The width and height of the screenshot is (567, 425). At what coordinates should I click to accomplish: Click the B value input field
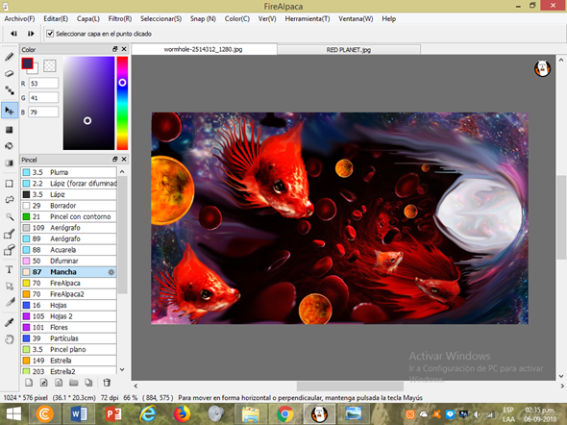point(43,112)
